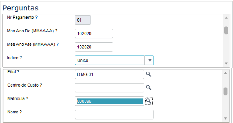Click the Matricula lookup magnifier icon
The width and height of the screenshot is (233, 123).
click(149, 101)
